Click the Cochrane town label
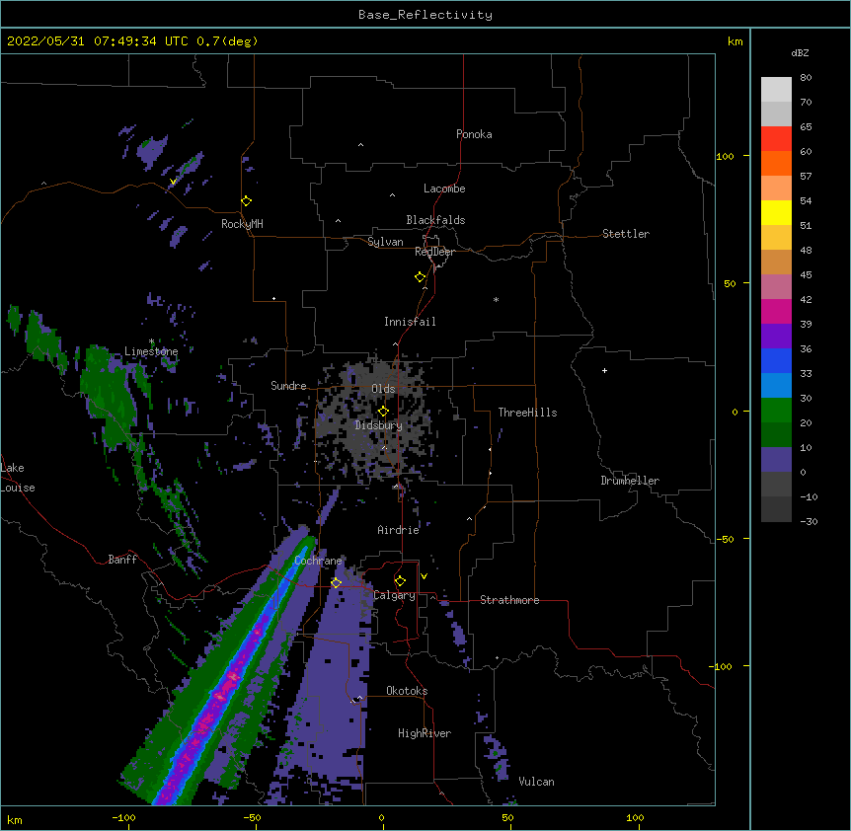Image resolution: width=851 pixels, height=831 pixels. (318, 561)
